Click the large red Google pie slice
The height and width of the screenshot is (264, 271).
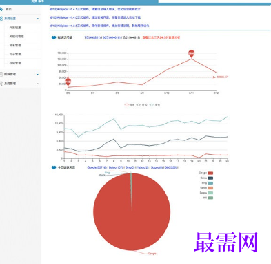pos(132,212)
